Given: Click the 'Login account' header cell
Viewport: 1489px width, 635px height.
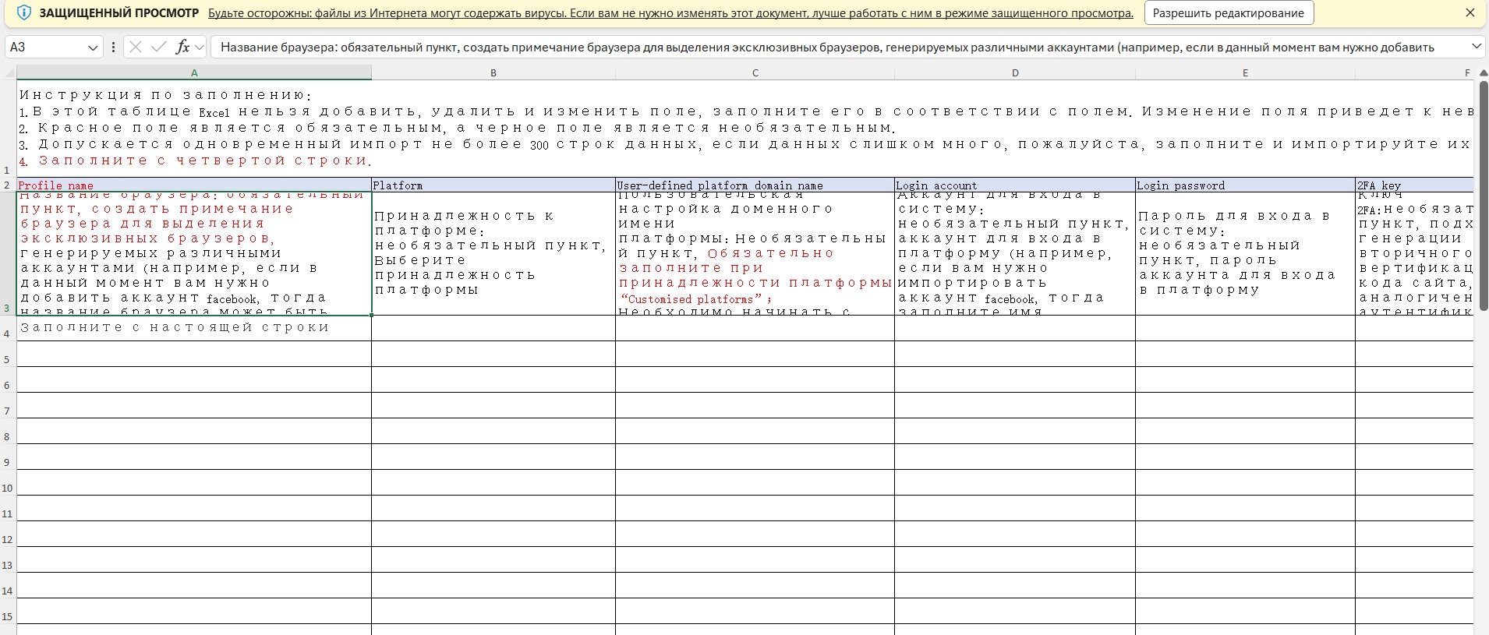Looking at the screenshot, I should click(x=1015, y=185).
